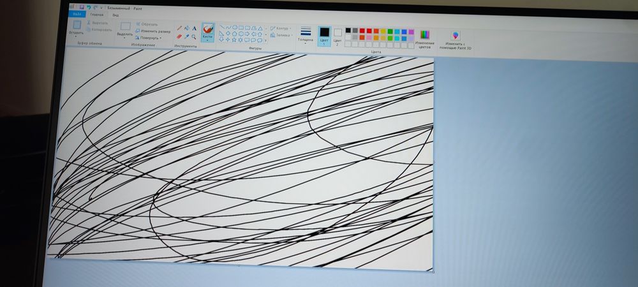Click the Вставить clipboard icon
The image size is (638, 287).
(x=77, y=25)
